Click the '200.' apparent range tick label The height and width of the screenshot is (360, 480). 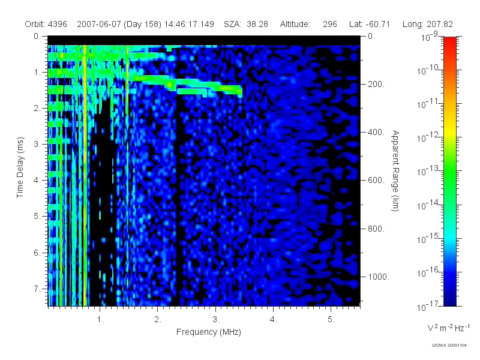pyautogui.click(x=376, y=84)
